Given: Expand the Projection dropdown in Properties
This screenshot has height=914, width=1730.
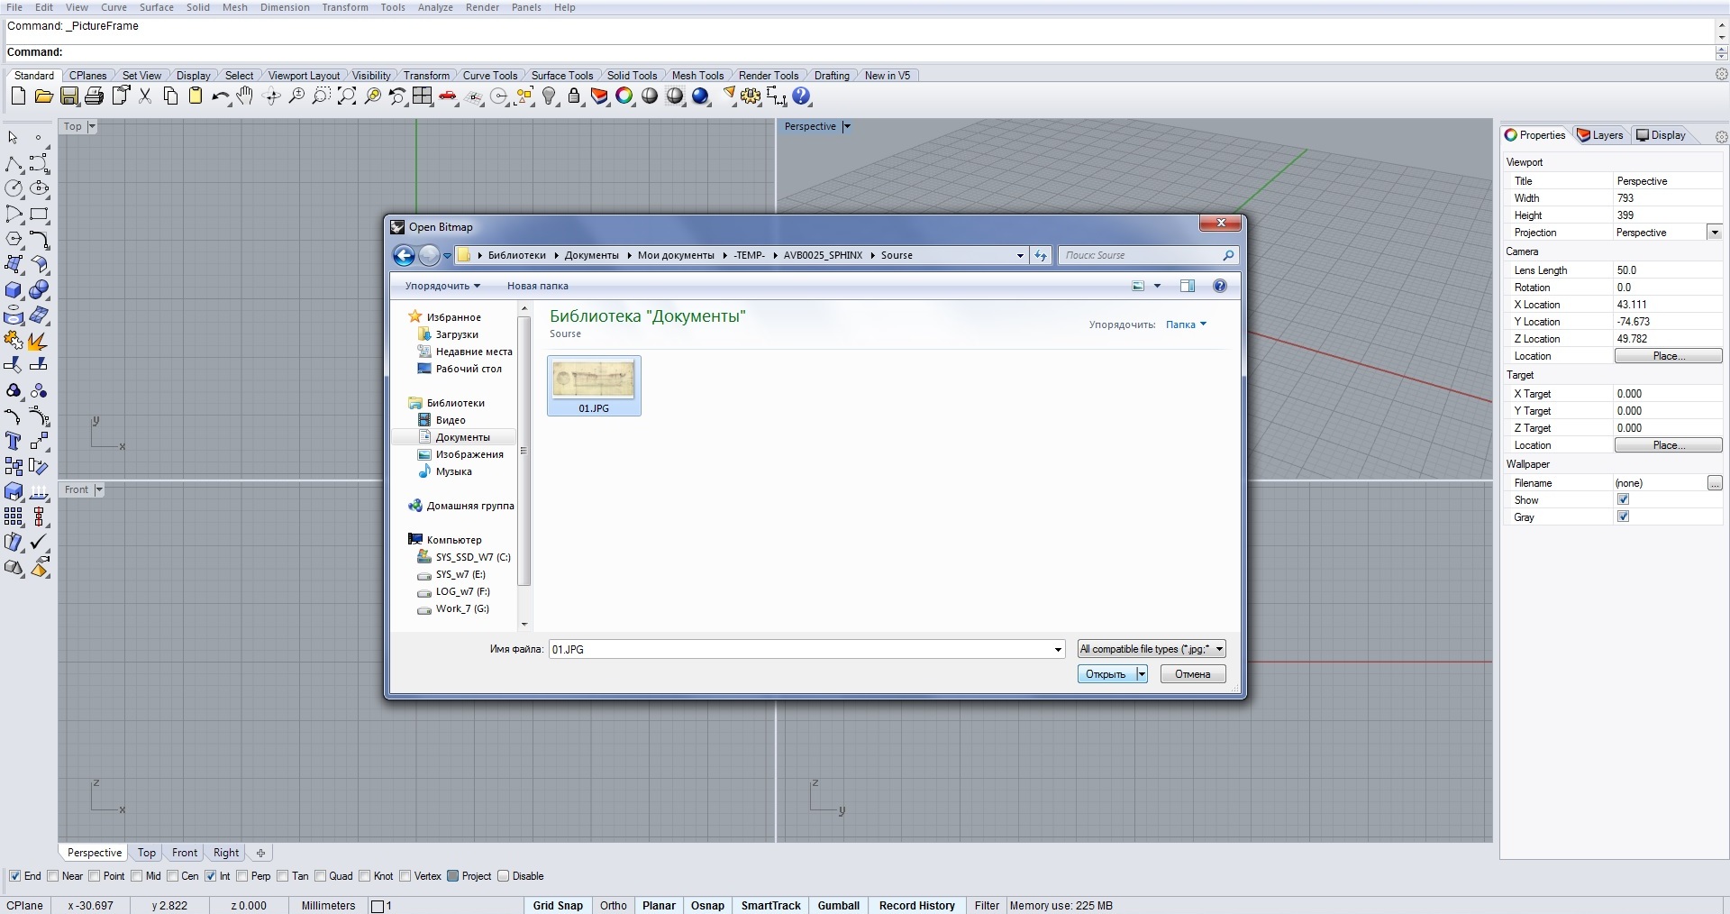Looking at the screenshot, I should (1714, 233).
